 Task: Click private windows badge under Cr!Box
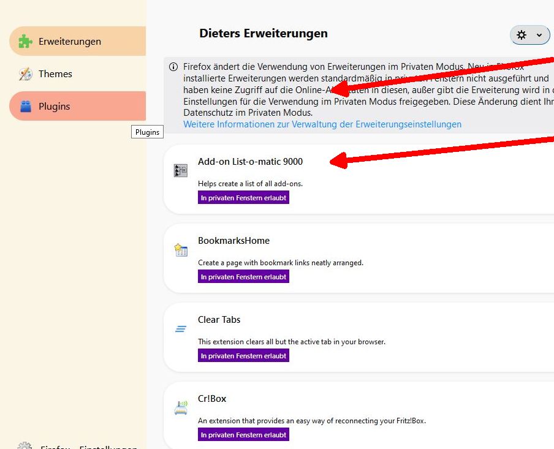click(x=243, y=434)
